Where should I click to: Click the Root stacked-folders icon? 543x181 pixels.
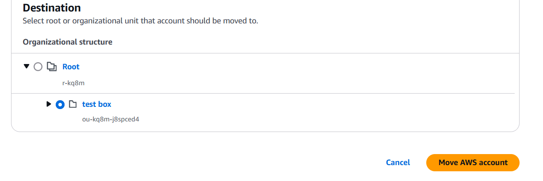click(x=52, y=67)
